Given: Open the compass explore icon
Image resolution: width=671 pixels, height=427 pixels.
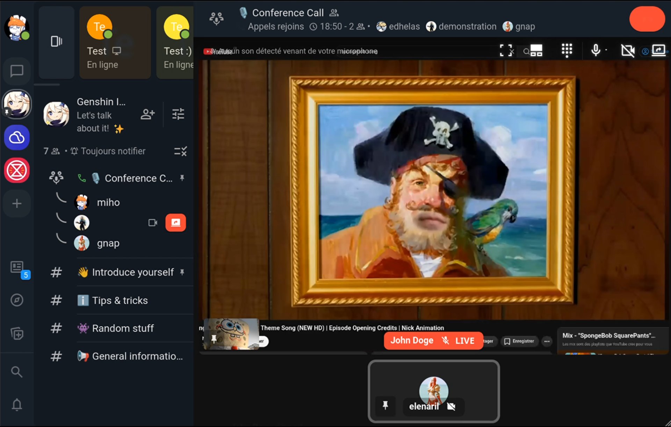Looking at the screenshot, I should (x=17, y=300).
